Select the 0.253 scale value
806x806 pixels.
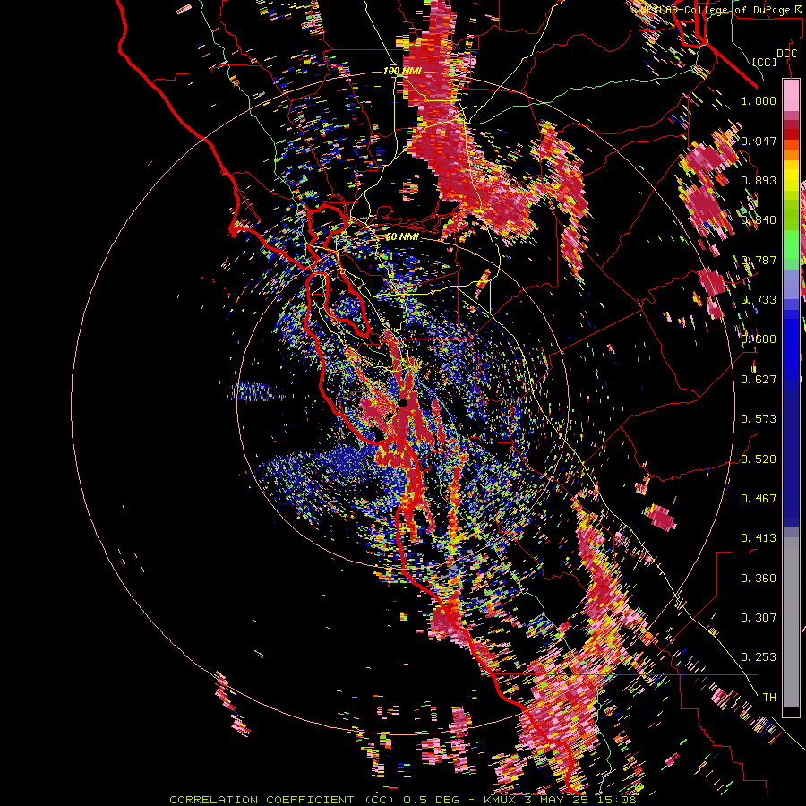[759, 657]
